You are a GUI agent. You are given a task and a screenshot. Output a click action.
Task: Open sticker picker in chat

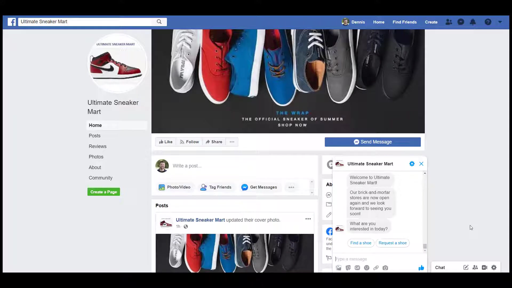pyautogui.click(x=348, y=268)
